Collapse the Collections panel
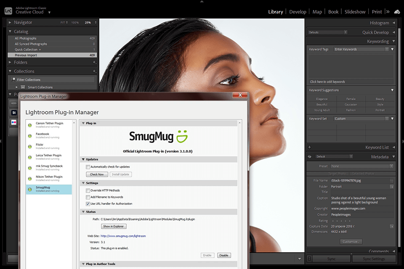 tap(10, 71)
